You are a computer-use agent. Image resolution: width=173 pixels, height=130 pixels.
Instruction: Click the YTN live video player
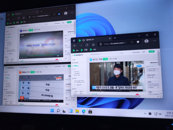tap(117, 76)
